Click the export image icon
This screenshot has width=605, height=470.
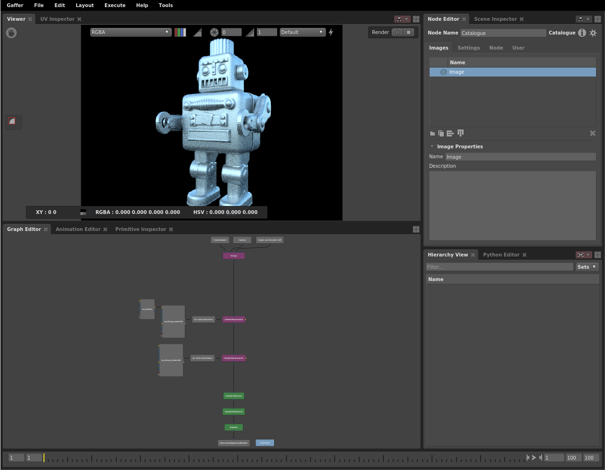point(450,134)
